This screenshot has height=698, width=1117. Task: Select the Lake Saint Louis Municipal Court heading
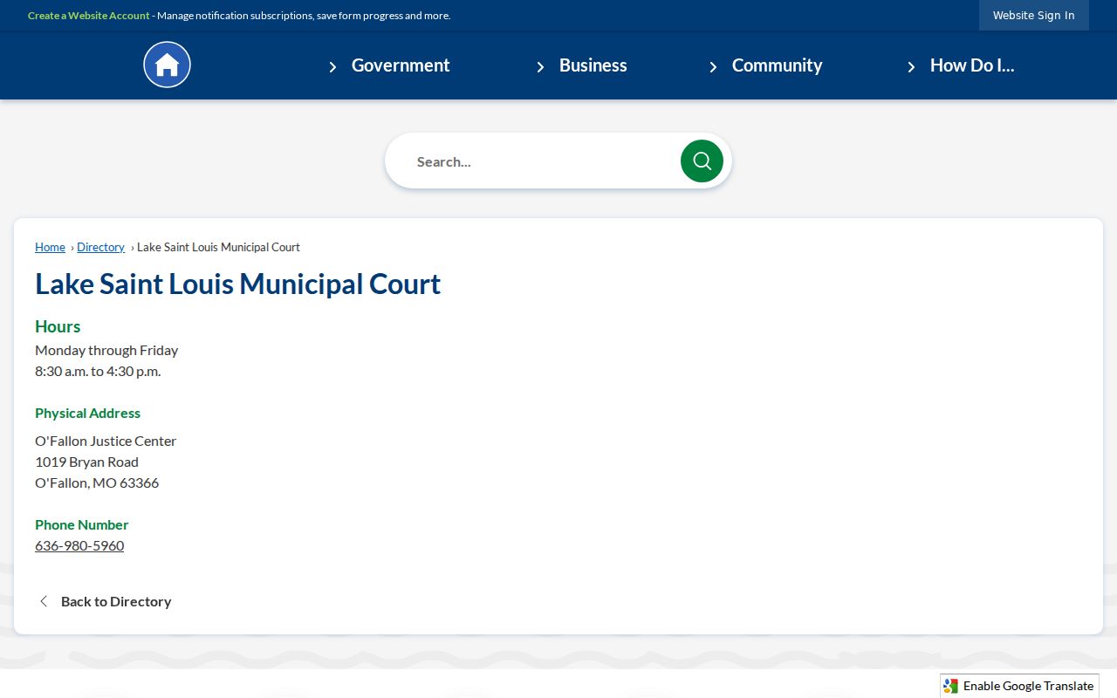pyautogui.click(x=237, y=284)
